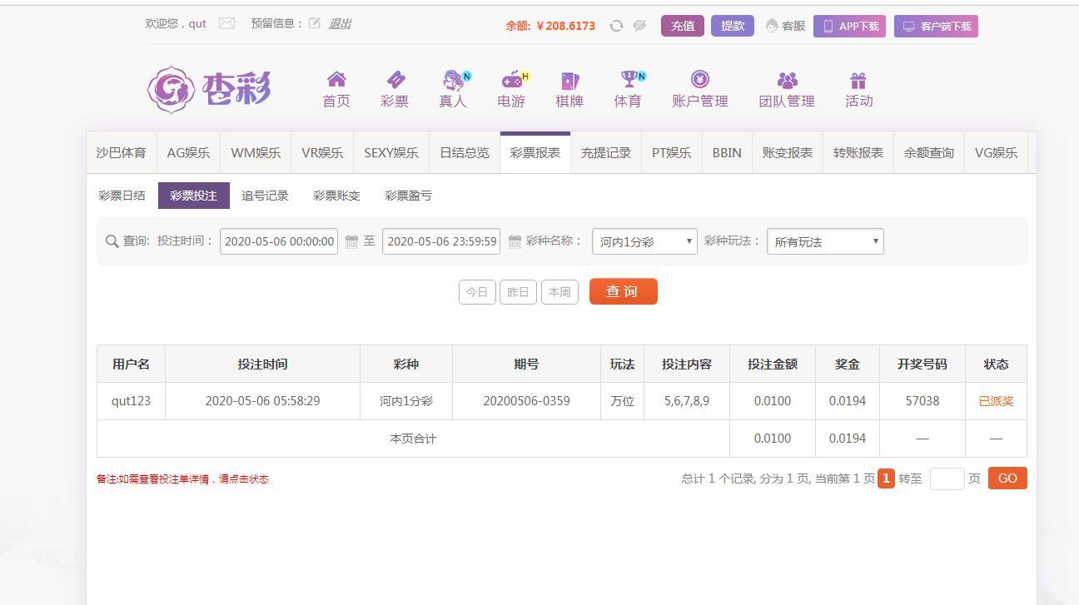Click the APP下载 button
The height and width of the screenshot is (605, 1079).
(x=849, y=26)
